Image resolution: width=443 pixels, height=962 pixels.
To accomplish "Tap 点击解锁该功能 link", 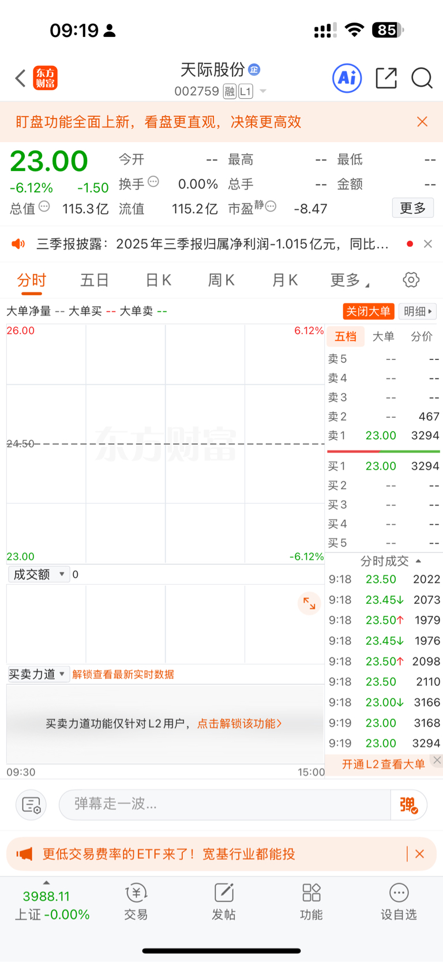I will tap(239, 723).
